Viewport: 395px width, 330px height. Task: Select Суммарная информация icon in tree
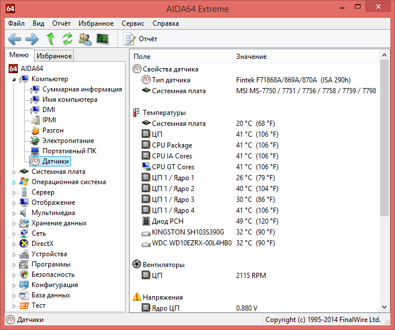pos(35,89)
